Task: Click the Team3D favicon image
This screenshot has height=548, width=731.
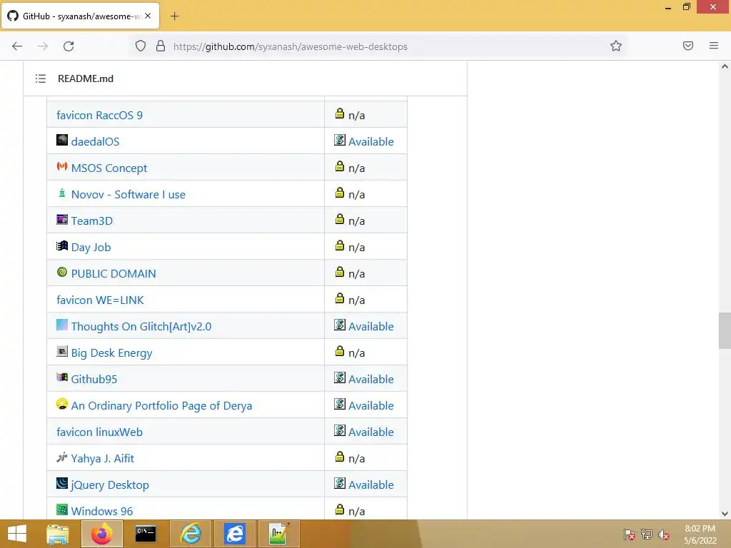Action: pos(62,219)
